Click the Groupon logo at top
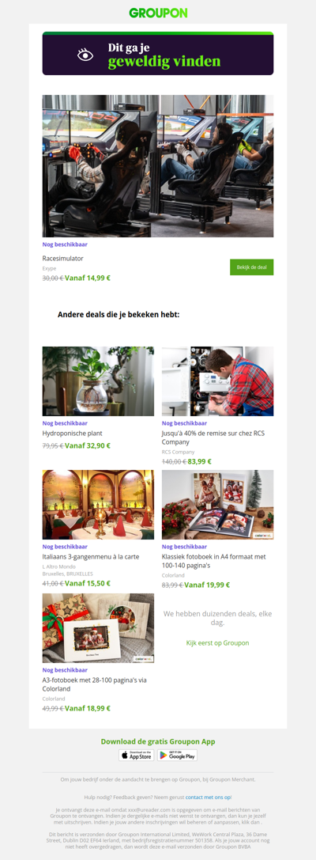Image resolution: width=316 pixels, height=860 pixels. [x=158, y=13]
